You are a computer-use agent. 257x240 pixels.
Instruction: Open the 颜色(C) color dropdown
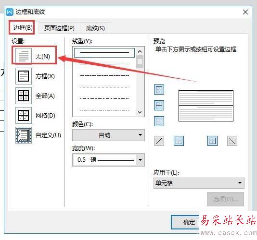click(x=108, y=135)
